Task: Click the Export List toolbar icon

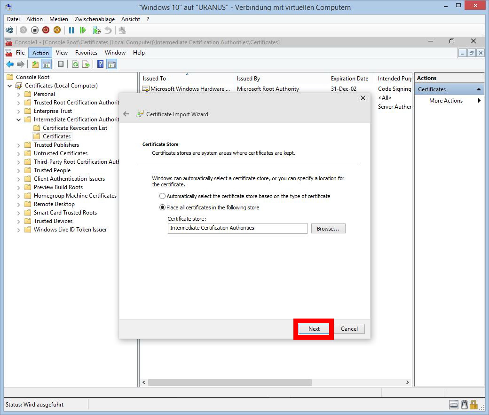Action: point(86,64)
